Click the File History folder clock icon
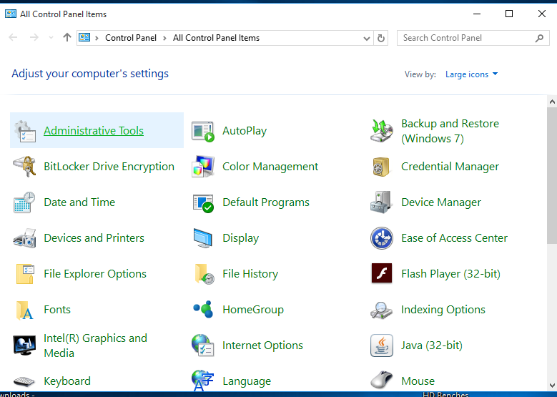 204,274
